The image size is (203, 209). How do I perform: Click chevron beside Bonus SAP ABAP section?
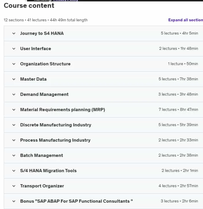pos(14,201)
